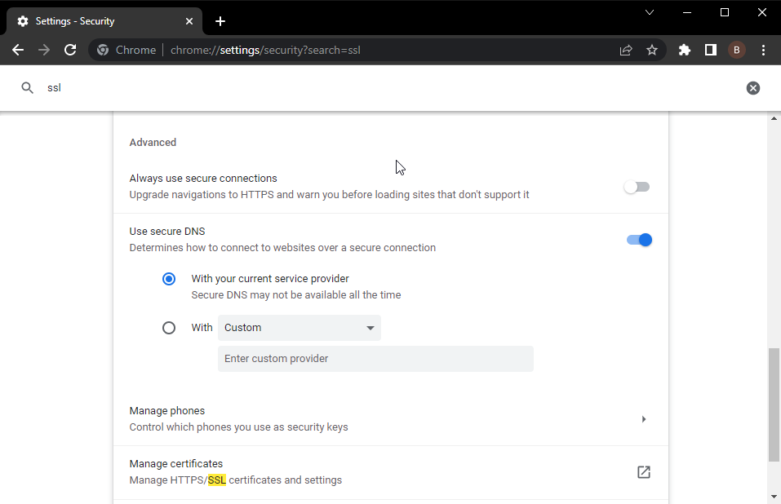The image size is (781, 504).
Task: Click the Use secure DNS label
Action: coord(167,232)
